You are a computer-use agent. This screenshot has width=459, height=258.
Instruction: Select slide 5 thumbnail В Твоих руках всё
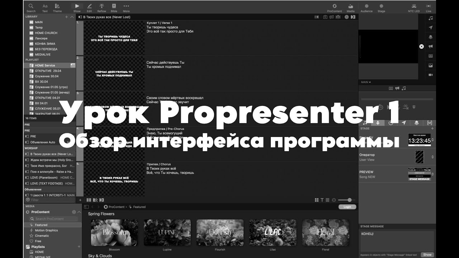tap(114, 179)
